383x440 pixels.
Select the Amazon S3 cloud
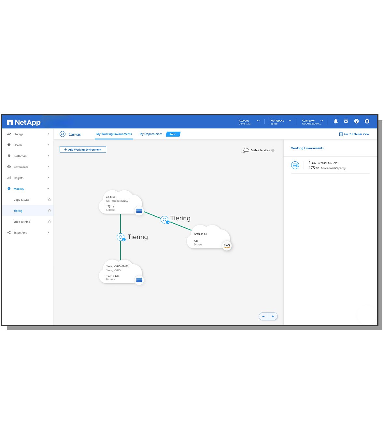[x=208, y=237]
